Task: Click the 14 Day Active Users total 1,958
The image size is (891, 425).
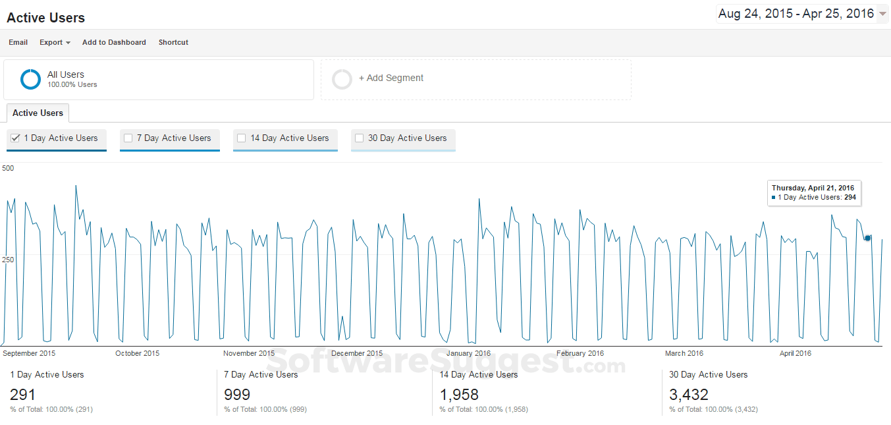Action: click(459, 395)
